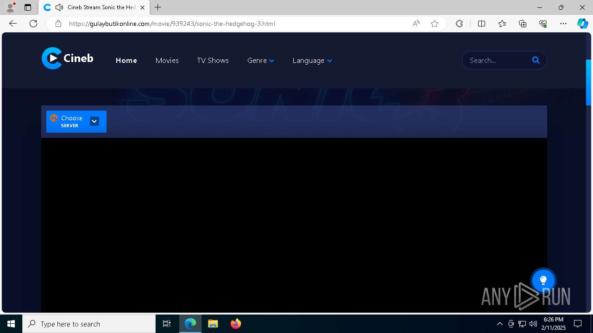Expand the Genre dropdown
The width and height of the screenshot is (593, 333).
(x=261, y=61)
